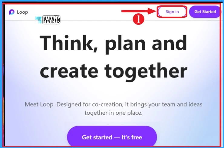This screenshot has height=148, width=224.
Task: Click the boxed MANAGE DEVICES logo
Action: 51,20
